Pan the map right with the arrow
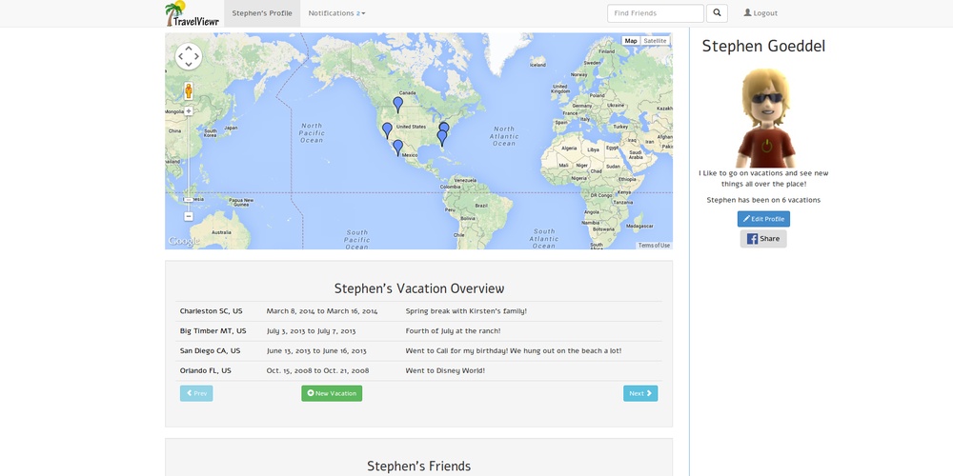Screen dimensions: 953x476 197,56
